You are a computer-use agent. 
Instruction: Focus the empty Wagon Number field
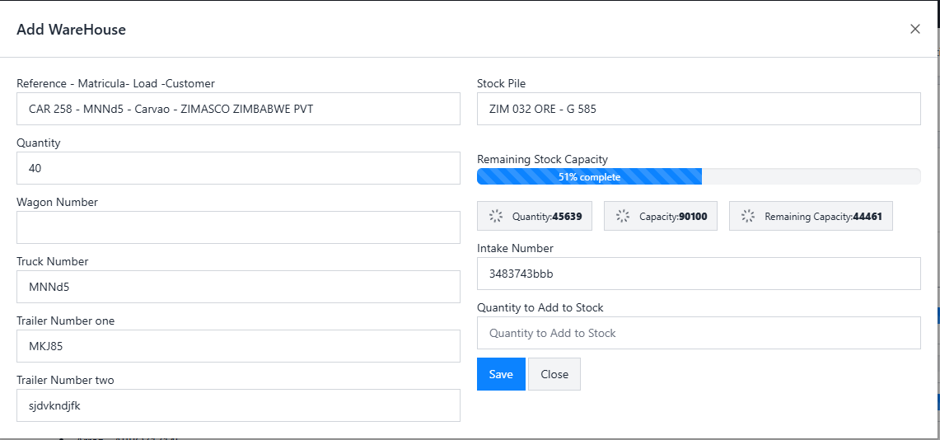pos(238,227)
